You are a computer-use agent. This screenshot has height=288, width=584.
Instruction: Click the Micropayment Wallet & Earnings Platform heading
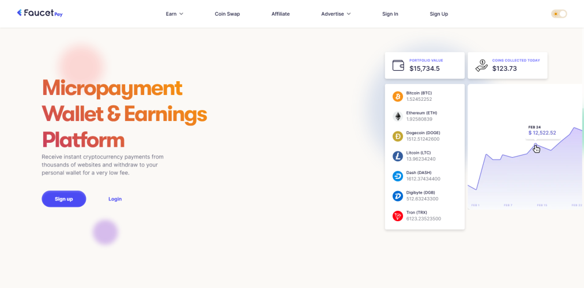[x=125, y=114]
